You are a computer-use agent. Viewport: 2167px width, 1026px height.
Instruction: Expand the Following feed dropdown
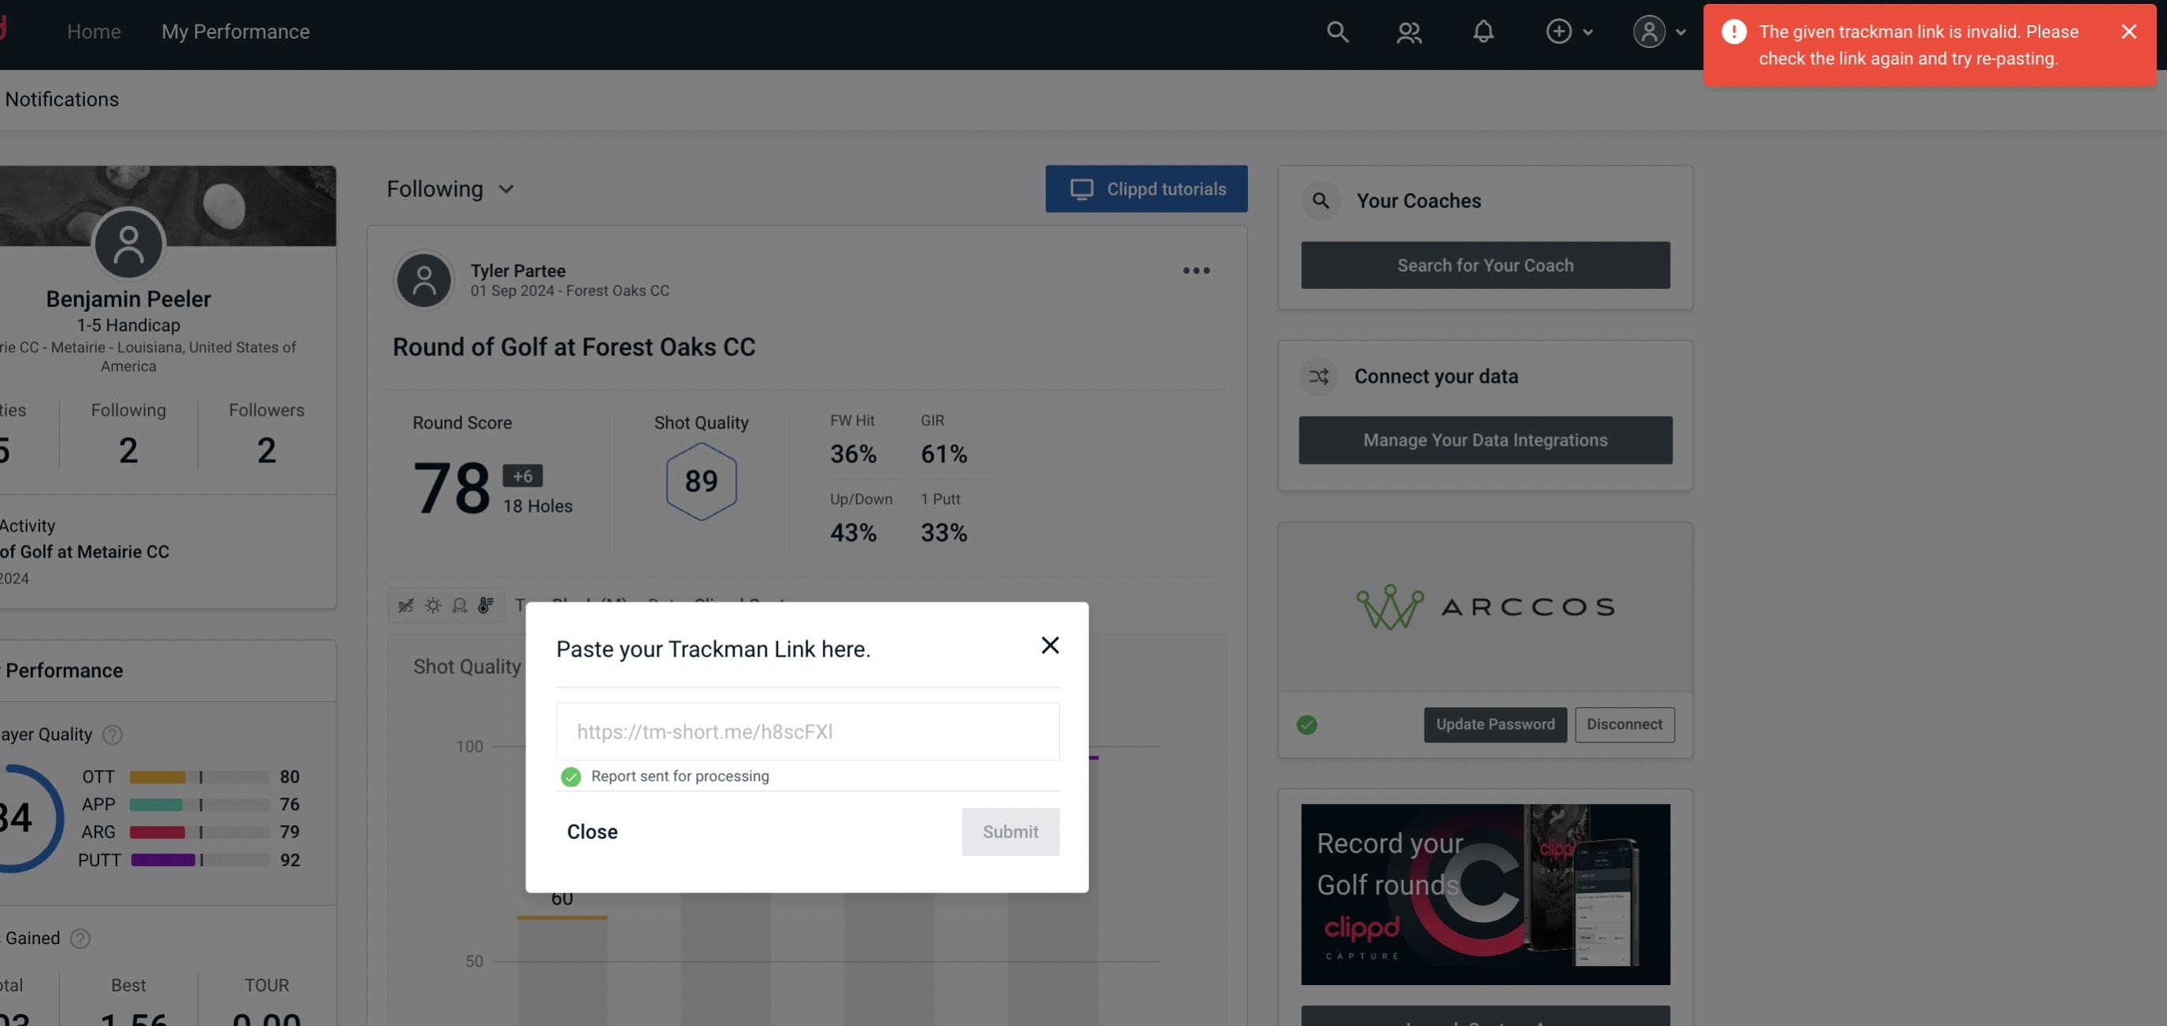[x=450, y=188]
